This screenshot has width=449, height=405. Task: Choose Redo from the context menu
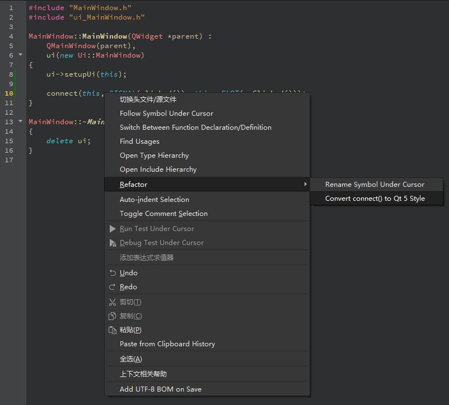pos(207,287)
